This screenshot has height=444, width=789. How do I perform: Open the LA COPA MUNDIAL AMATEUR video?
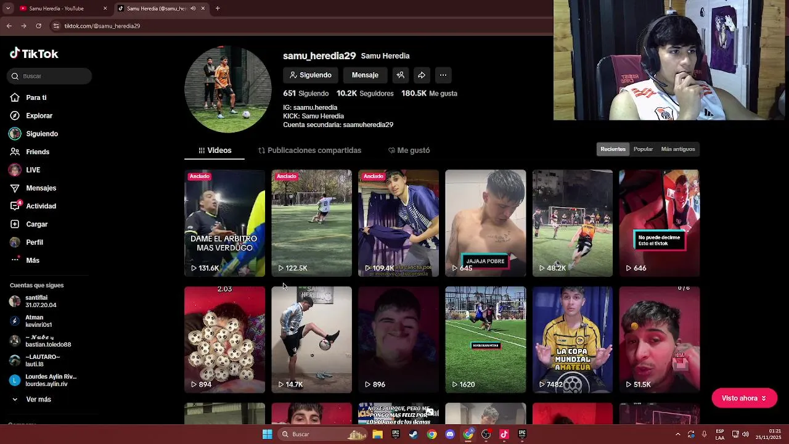tap(573, 339)
